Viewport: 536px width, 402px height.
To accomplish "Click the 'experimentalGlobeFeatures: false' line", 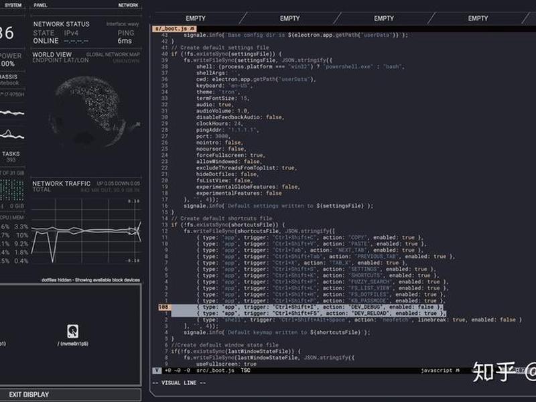I will [x=248, y=187].
